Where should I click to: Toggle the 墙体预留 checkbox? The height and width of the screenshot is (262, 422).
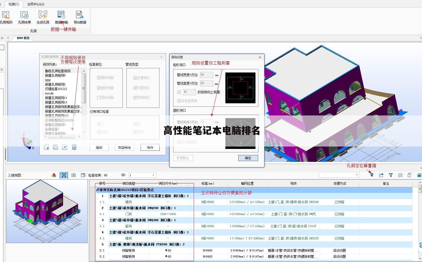coord(99,78)
